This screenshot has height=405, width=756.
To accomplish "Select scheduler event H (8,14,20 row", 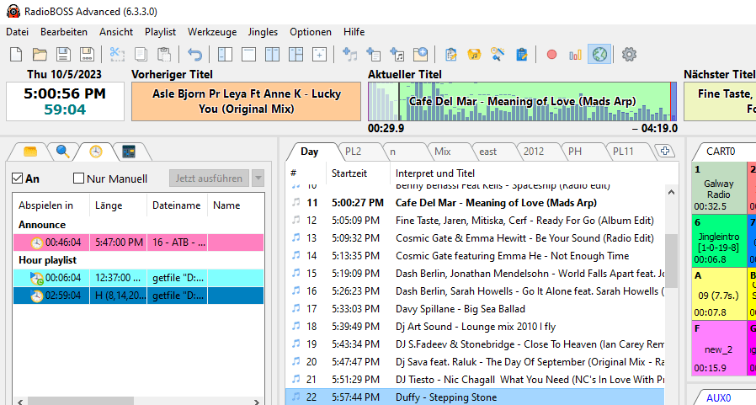I will [x=138, y=296].
